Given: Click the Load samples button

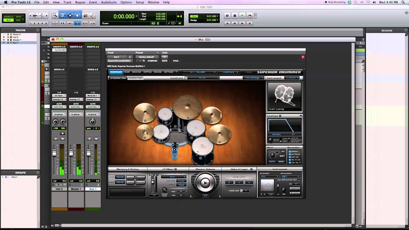Looking at the screenshot, I should (130, 177).
